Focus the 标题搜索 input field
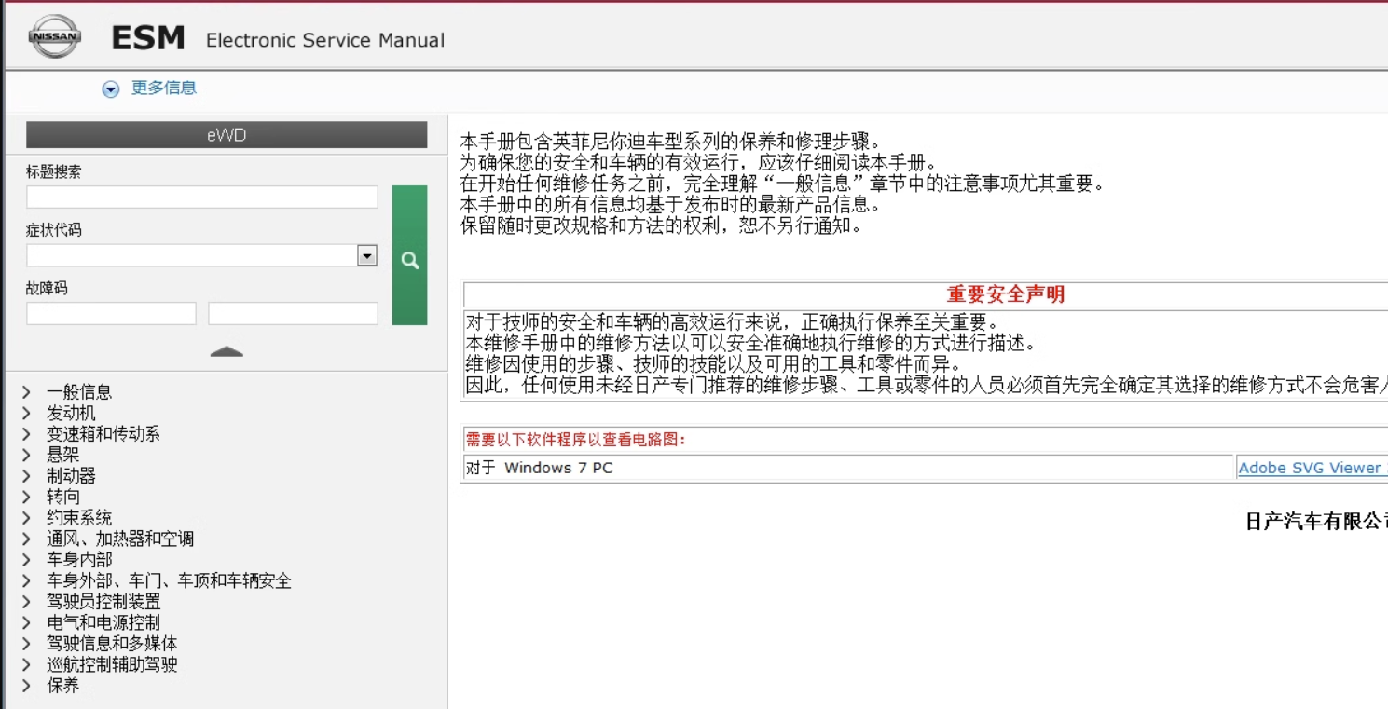The width and height of the screenshot is (1388, 709). (x=202, y=197)
